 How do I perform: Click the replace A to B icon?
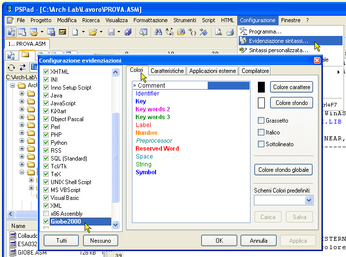170,32
